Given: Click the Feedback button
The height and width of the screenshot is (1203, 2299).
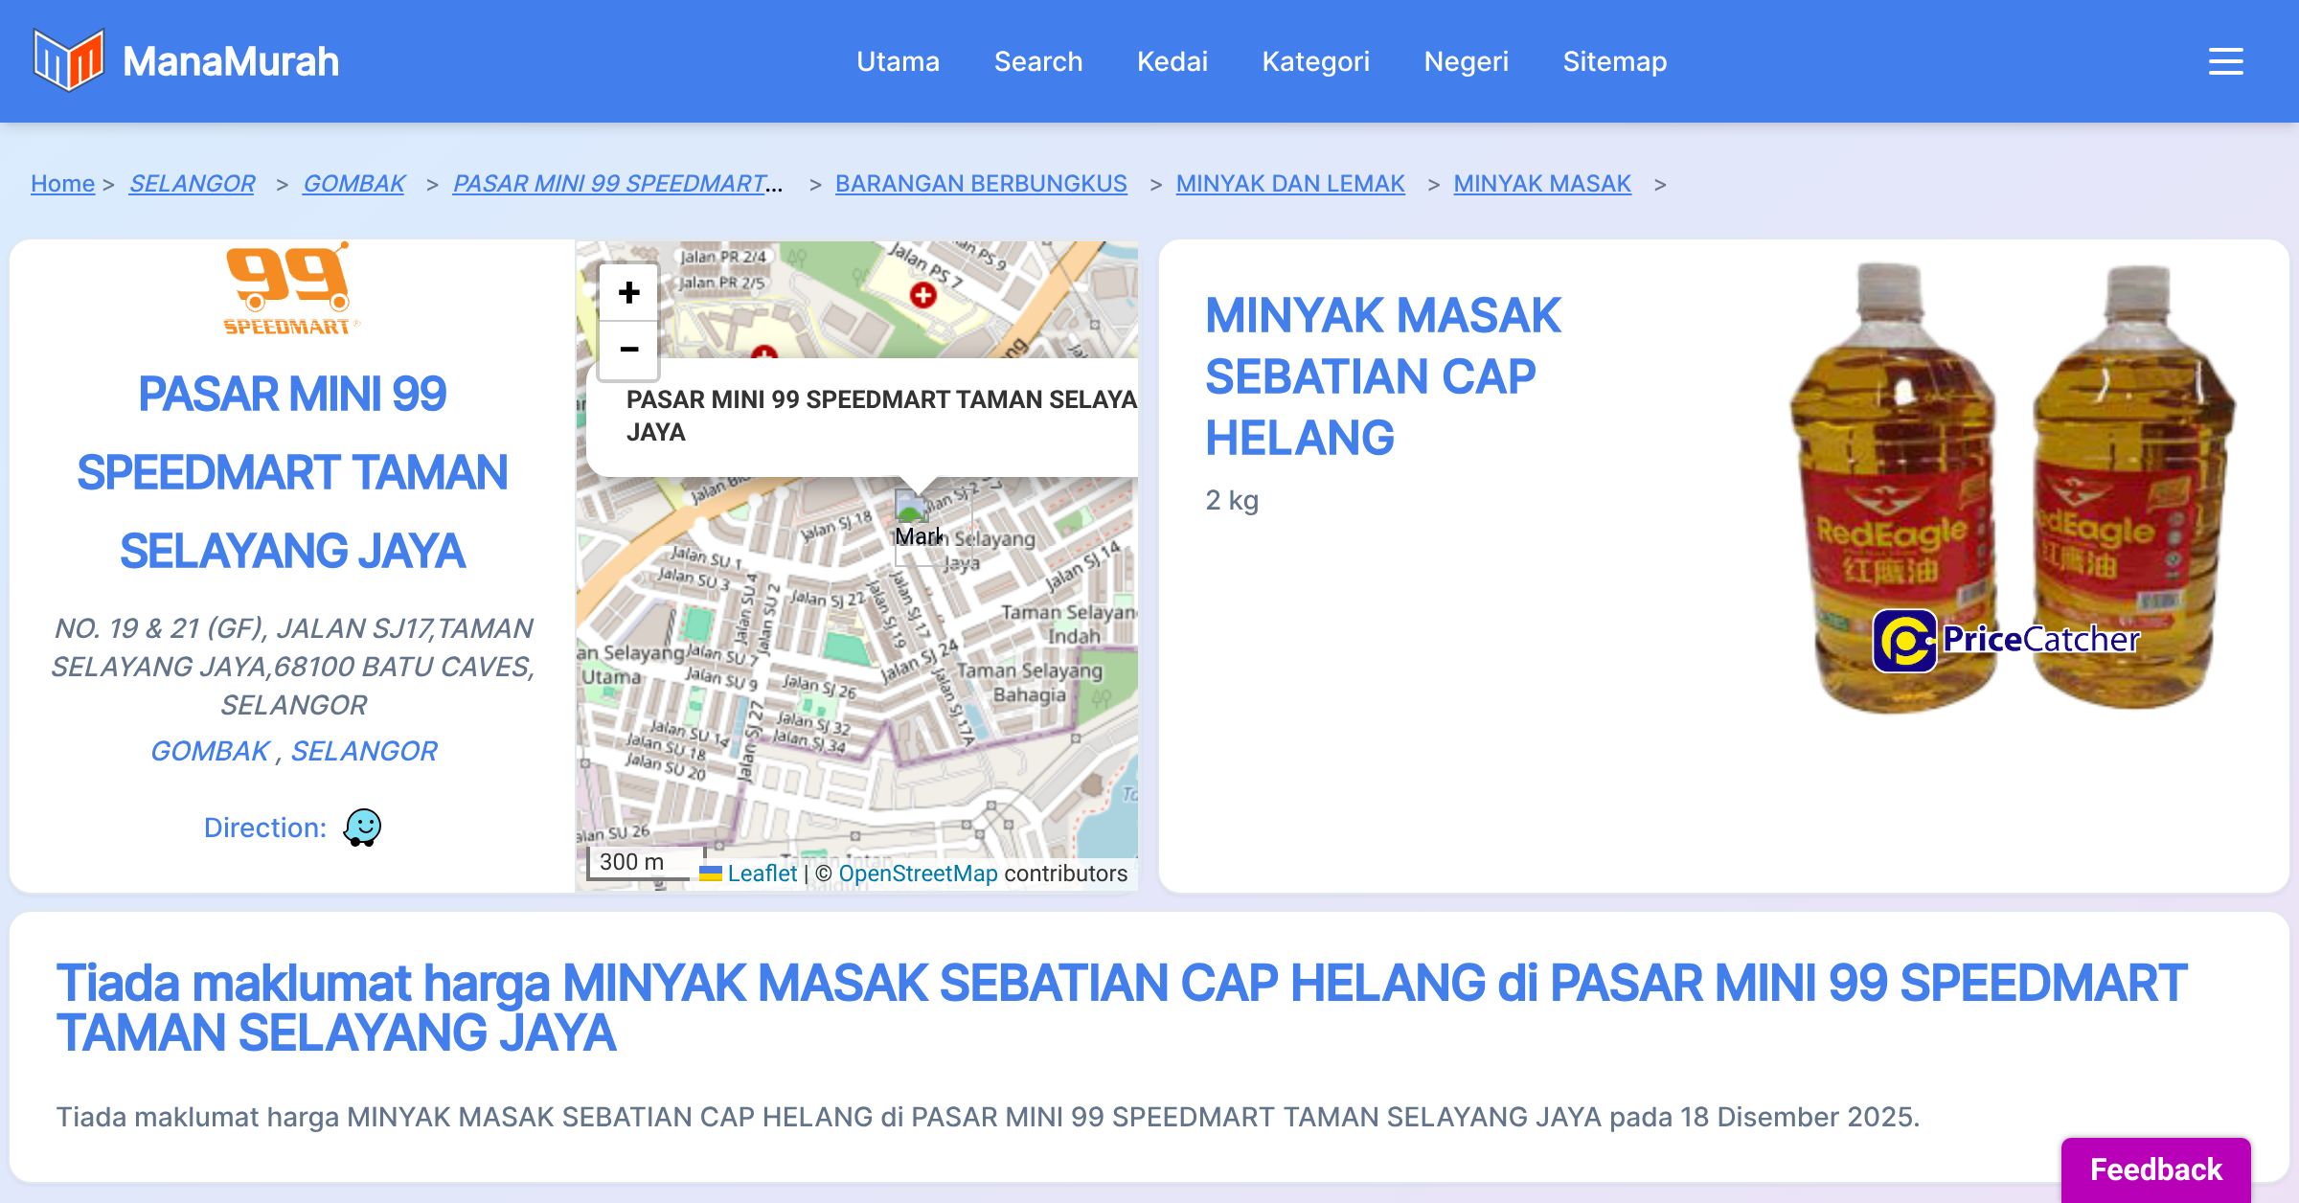Looking at the screenshot, I should pyautogui.click(x=2155, y=1169).
